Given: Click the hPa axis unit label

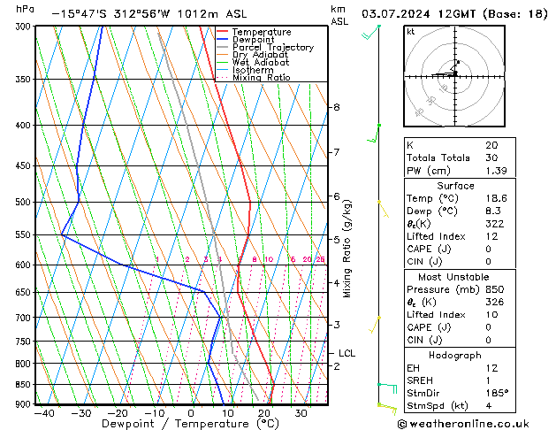Looking at the screenshot, I should coord(25,9).
